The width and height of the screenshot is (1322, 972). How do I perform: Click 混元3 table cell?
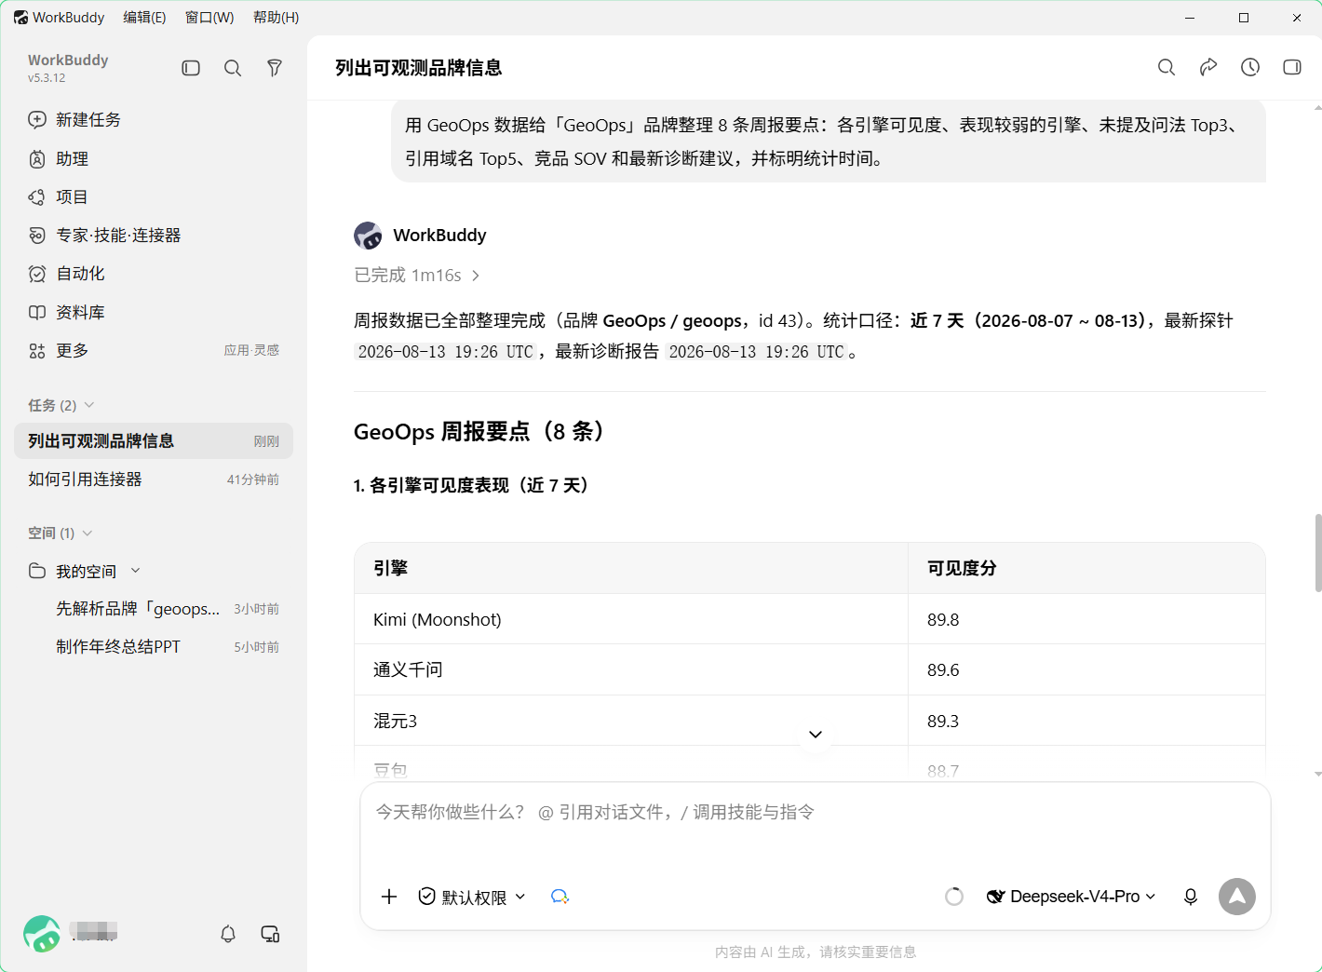click(631, 721)
